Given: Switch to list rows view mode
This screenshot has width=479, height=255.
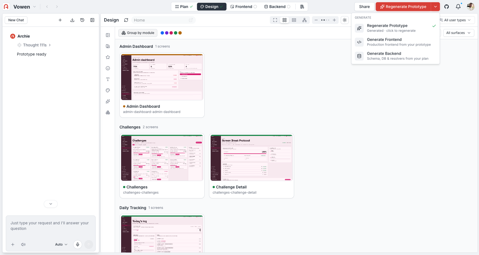Looking at the screenshot, I should (x=294, y=20).
